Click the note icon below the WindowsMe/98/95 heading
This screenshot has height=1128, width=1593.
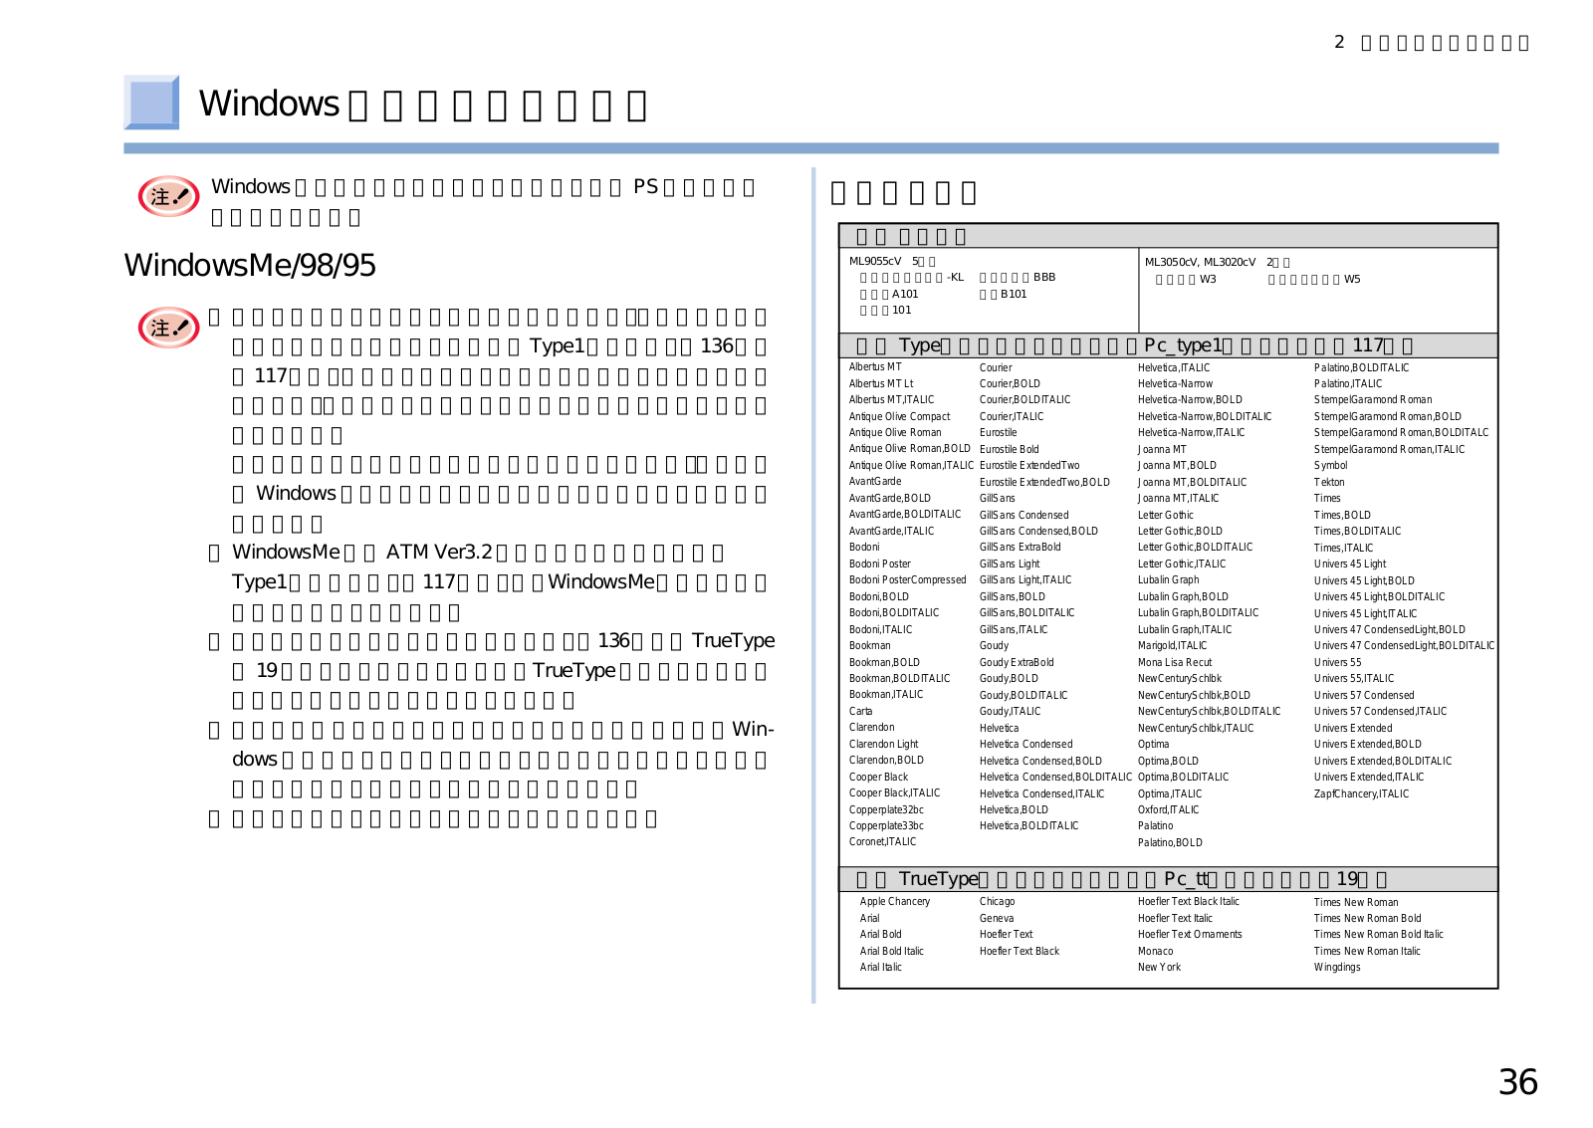point(168,328)
